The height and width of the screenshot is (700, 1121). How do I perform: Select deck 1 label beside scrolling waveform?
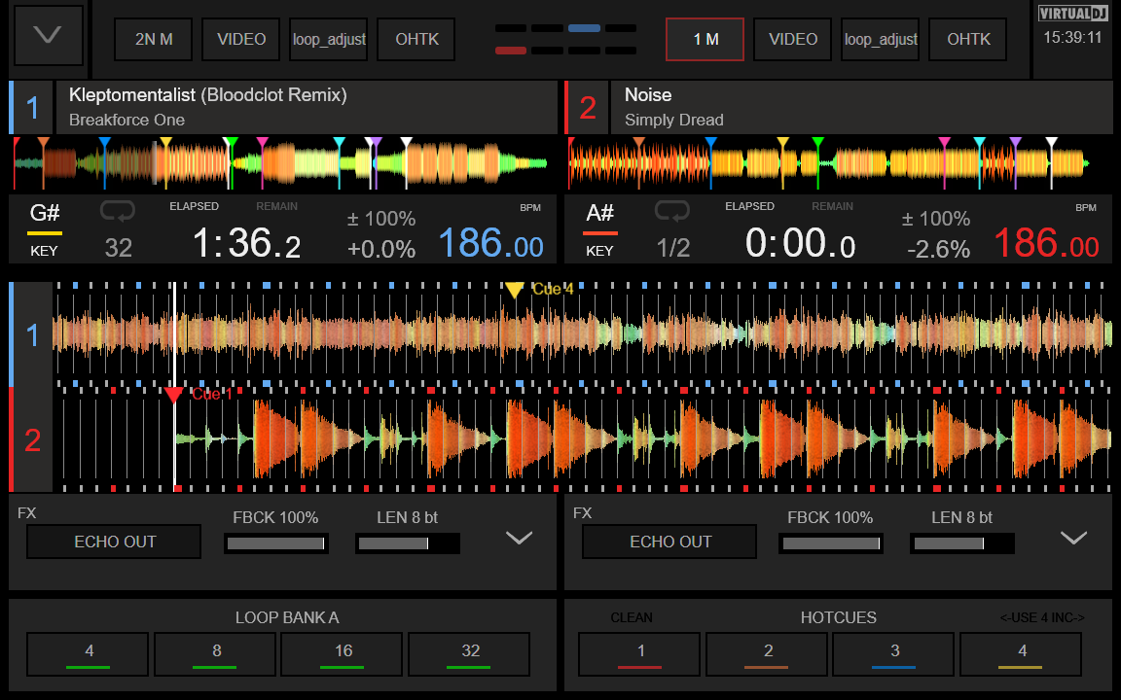(32, 335)
